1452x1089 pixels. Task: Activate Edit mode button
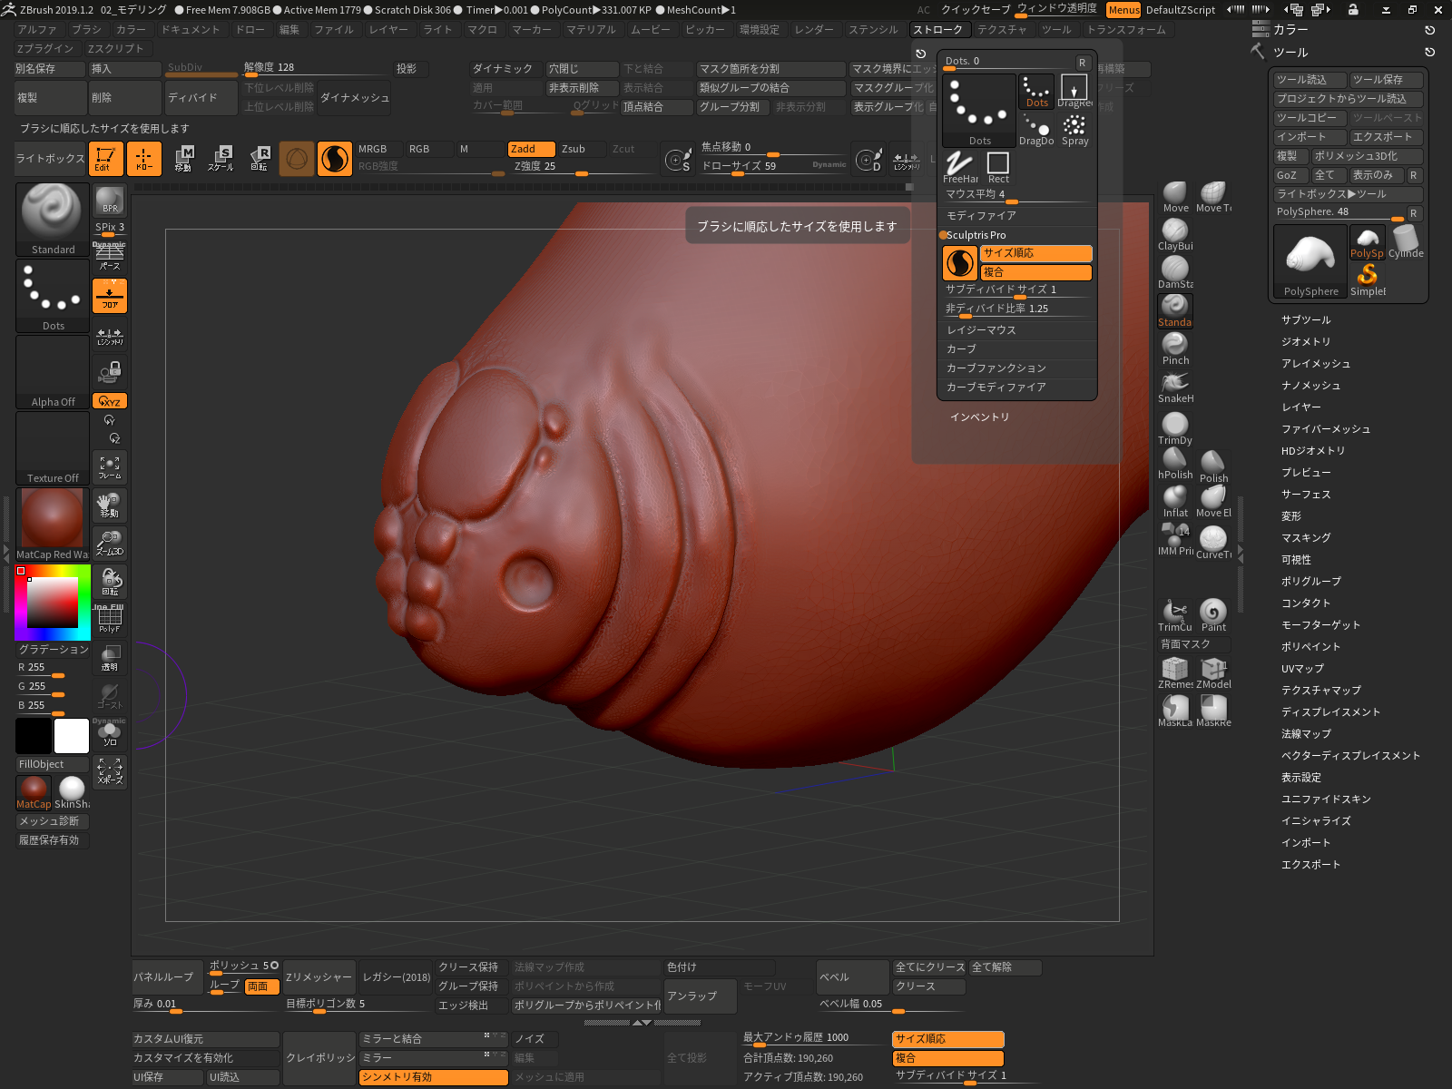106,159
